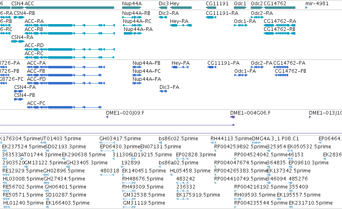
Task: Click the ACC gene bar
Action: coord(70,8)
